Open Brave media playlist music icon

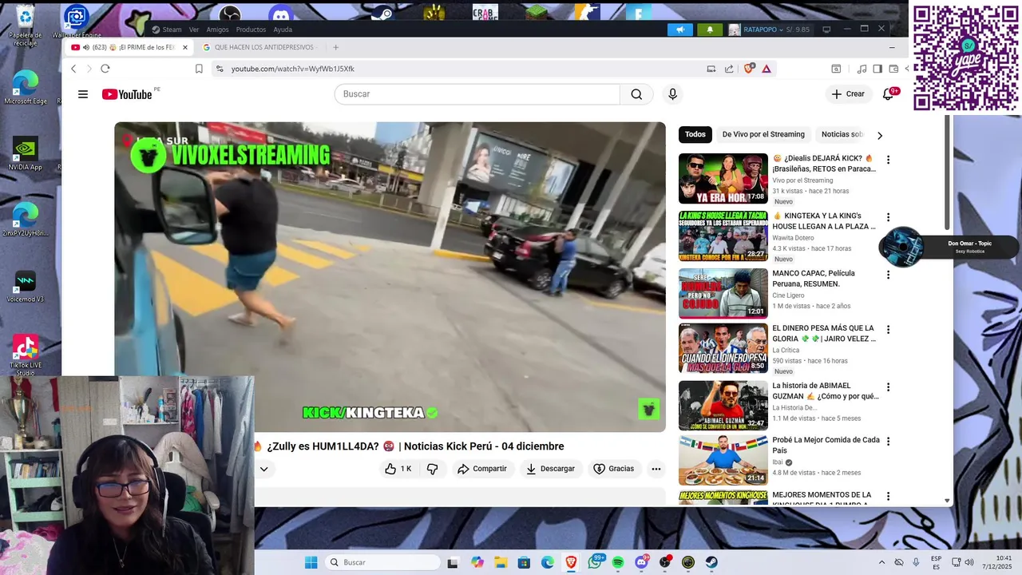pos(862,69)
